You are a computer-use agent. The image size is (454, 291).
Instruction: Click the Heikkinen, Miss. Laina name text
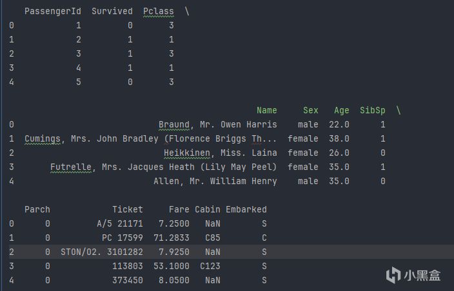(x=221, y=153)
